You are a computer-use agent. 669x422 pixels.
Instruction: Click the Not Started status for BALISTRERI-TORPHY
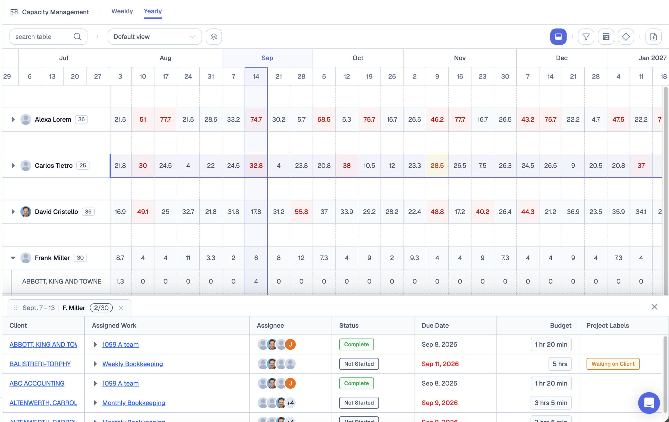click(x=359, y=364)
